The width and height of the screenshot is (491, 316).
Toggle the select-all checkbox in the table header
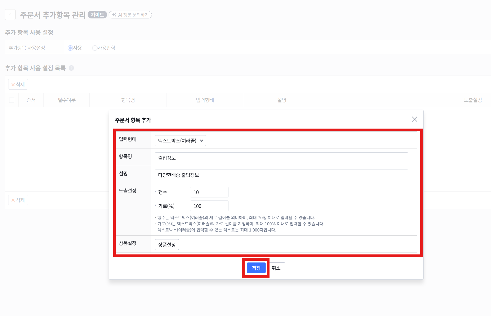coord(12,100)
